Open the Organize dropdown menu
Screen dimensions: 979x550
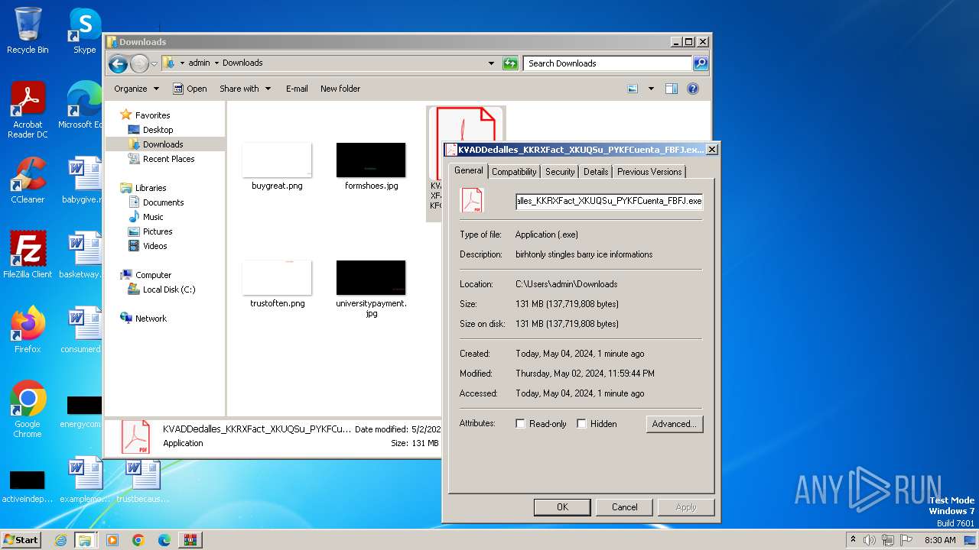tap(136, 89)
